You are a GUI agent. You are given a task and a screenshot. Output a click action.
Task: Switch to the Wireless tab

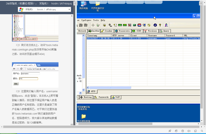tap(151, 31)
